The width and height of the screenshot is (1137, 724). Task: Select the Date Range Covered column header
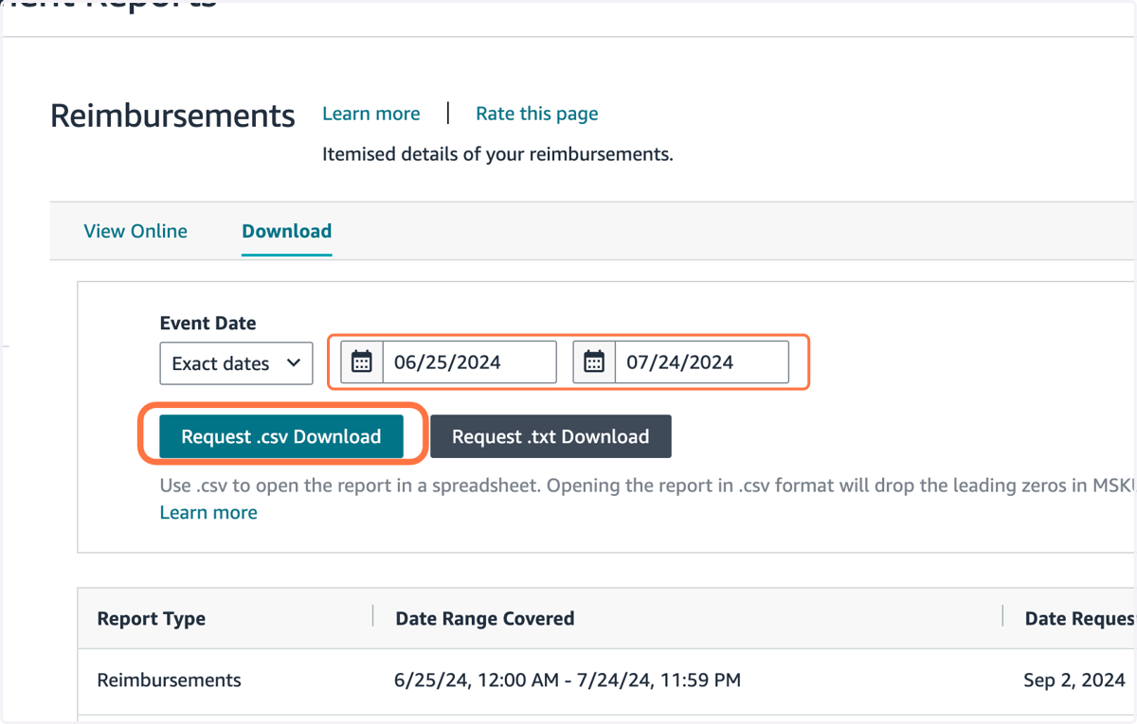tap(485, 619)
